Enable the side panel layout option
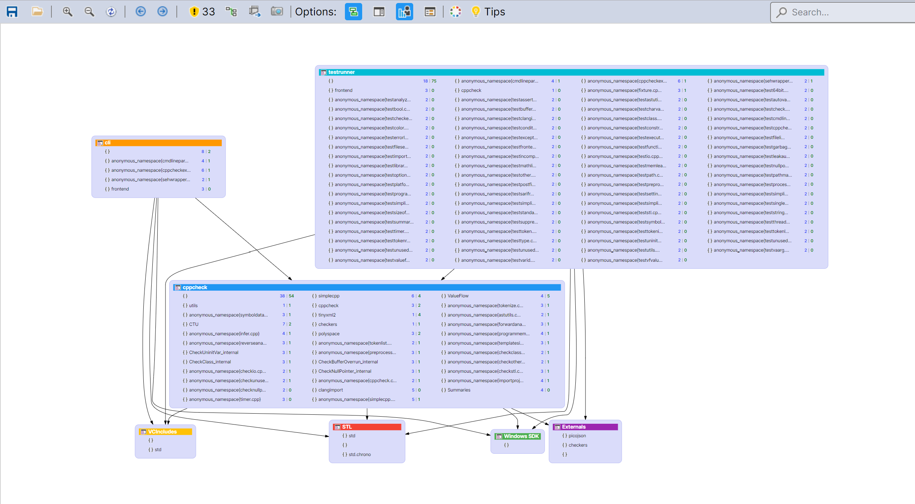The image size is (915, 504). coord(379,12)
